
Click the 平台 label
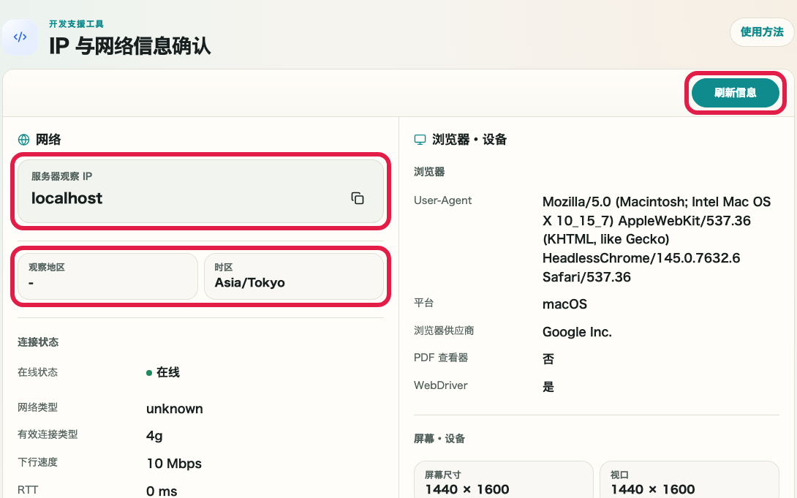pos(423,303)
